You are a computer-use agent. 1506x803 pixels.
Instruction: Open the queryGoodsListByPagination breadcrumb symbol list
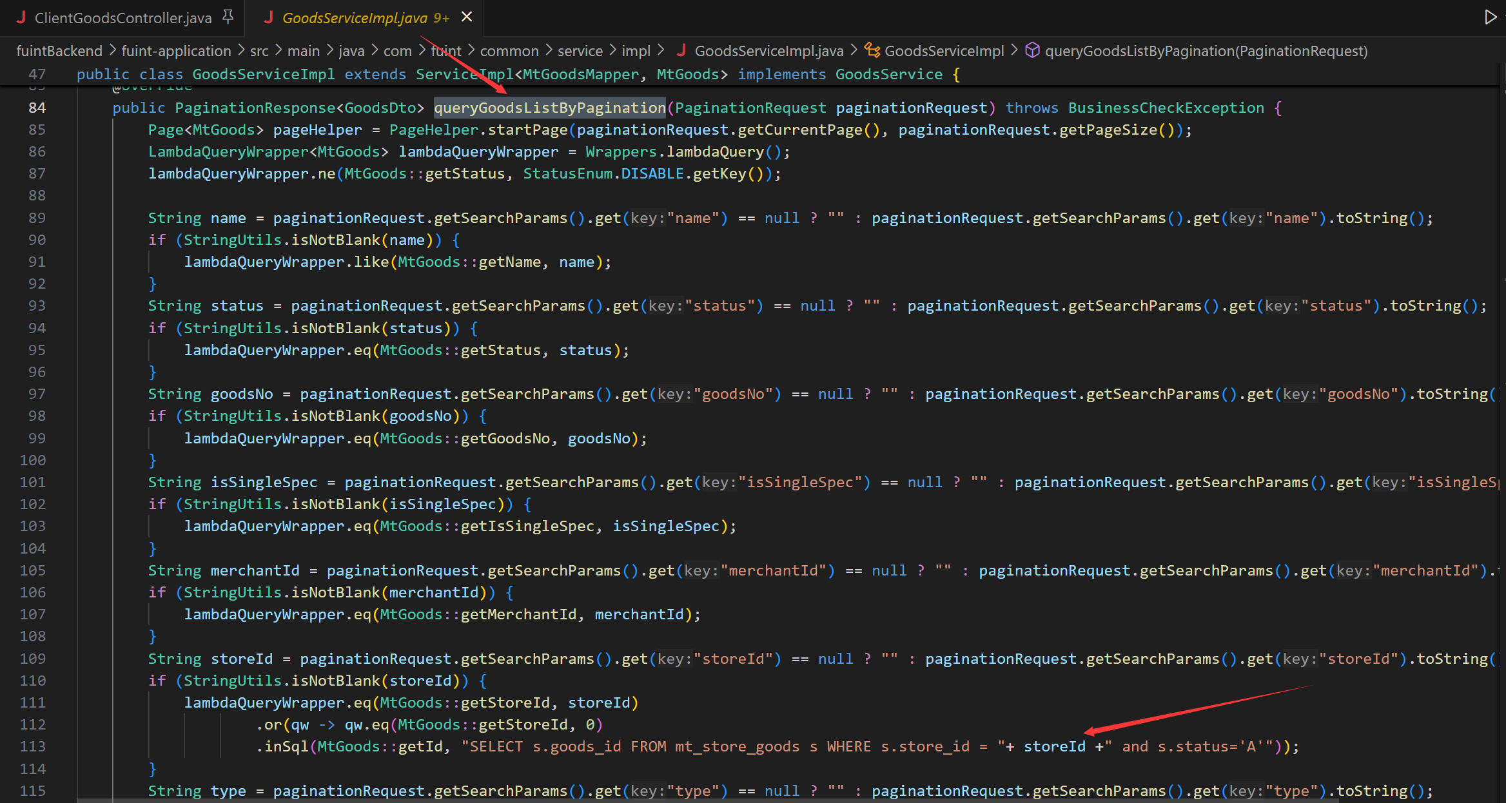(1206, 51)
